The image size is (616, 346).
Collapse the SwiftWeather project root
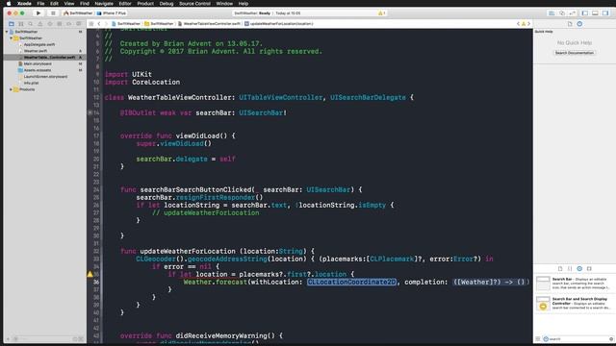pyautogui.click(x=7, y=32)
